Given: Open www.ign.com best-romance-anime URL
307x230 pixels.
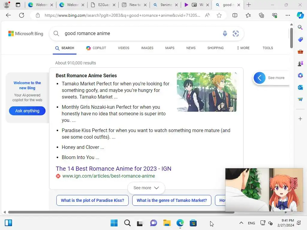Looking at the screenshot, I should [x=109, y=176].
